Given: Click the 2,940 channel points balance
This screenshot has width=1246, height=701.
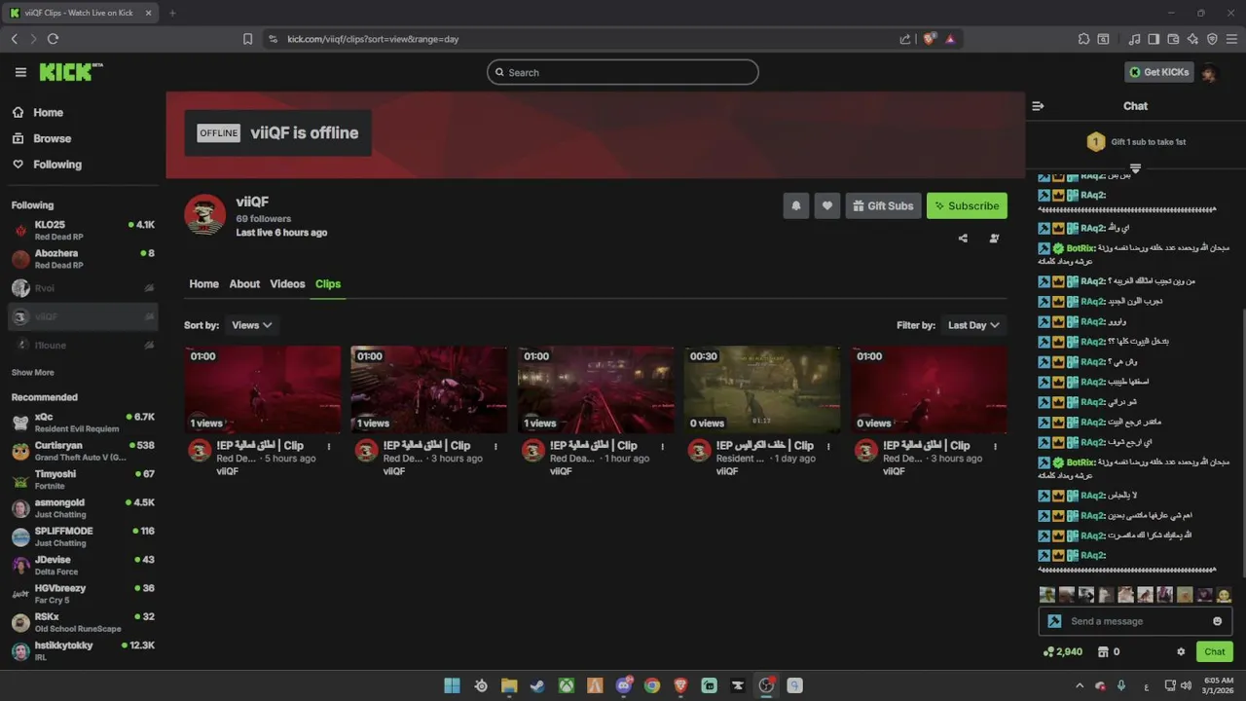Looking at the screenshot, I should point(1063,651).
